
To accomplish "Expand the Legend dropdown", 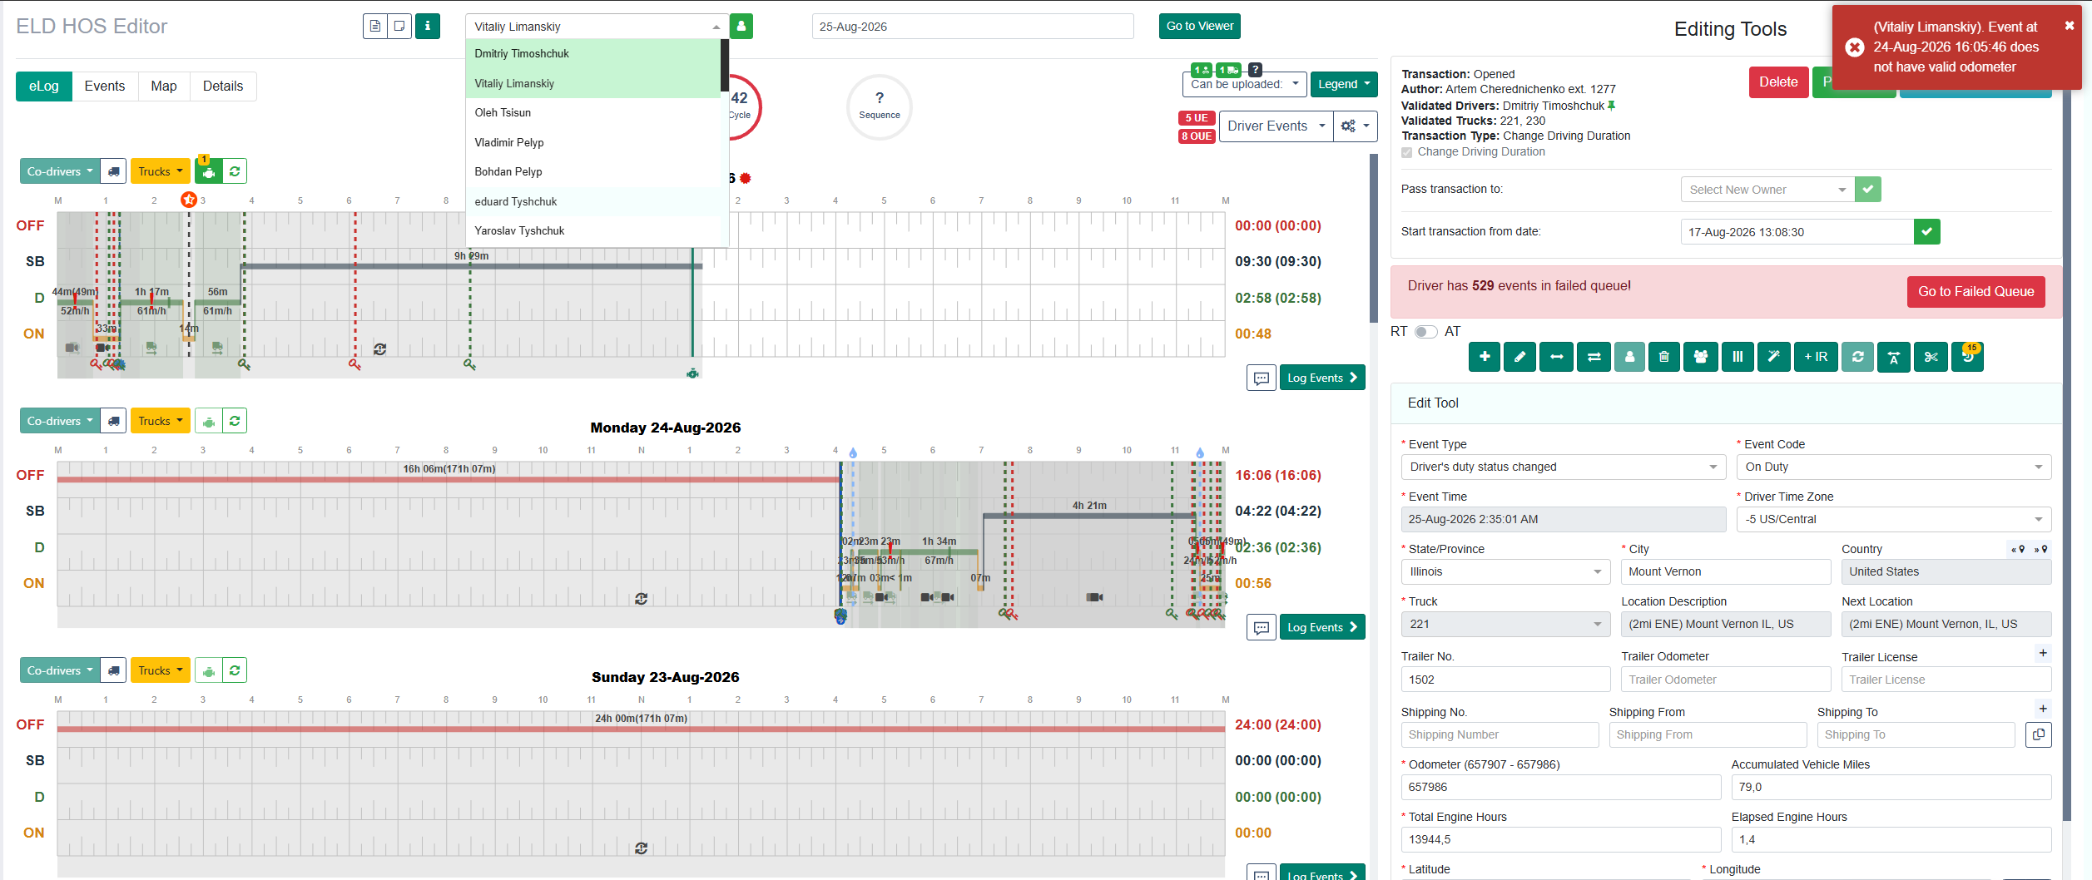I will point(1344,84).
